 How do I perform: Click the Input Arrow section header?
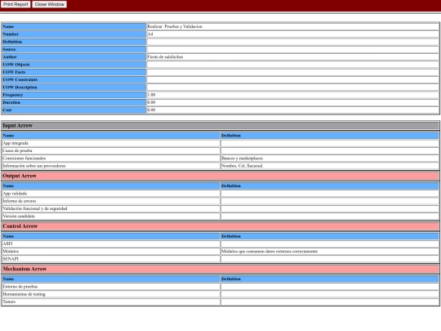pyautogui.click(x=220, y=126)
